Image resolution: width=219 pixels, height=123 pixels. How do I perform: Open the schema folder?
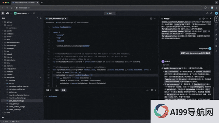click(9, 74)
